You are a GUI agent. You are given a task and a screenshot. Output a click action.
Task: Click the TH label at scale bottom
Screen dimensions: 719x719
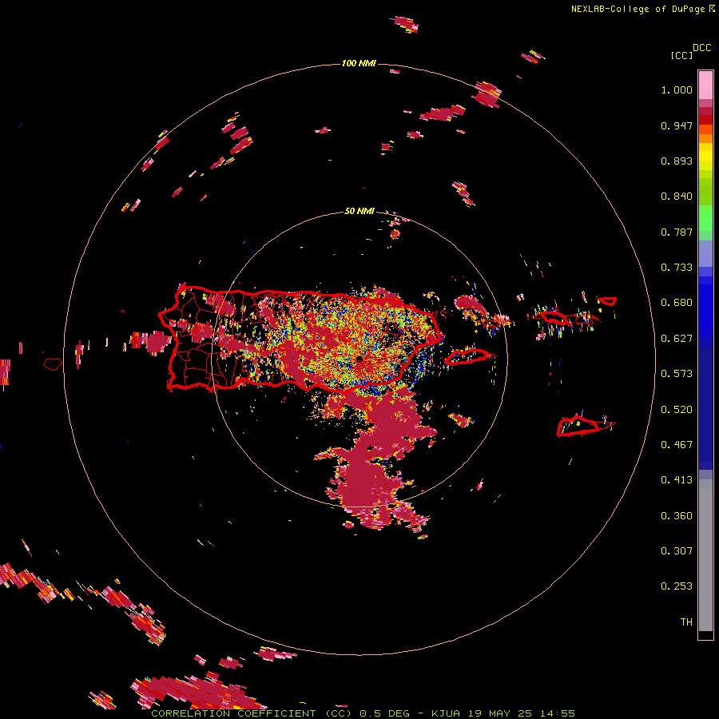point(686,622)
